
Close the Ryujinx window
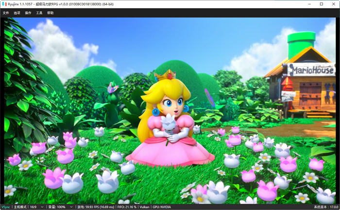pyautogui.click(x=334, y=4)
